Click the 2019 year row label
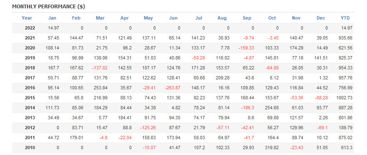This screenshot has width=367, height=155. tap(30, 58)
